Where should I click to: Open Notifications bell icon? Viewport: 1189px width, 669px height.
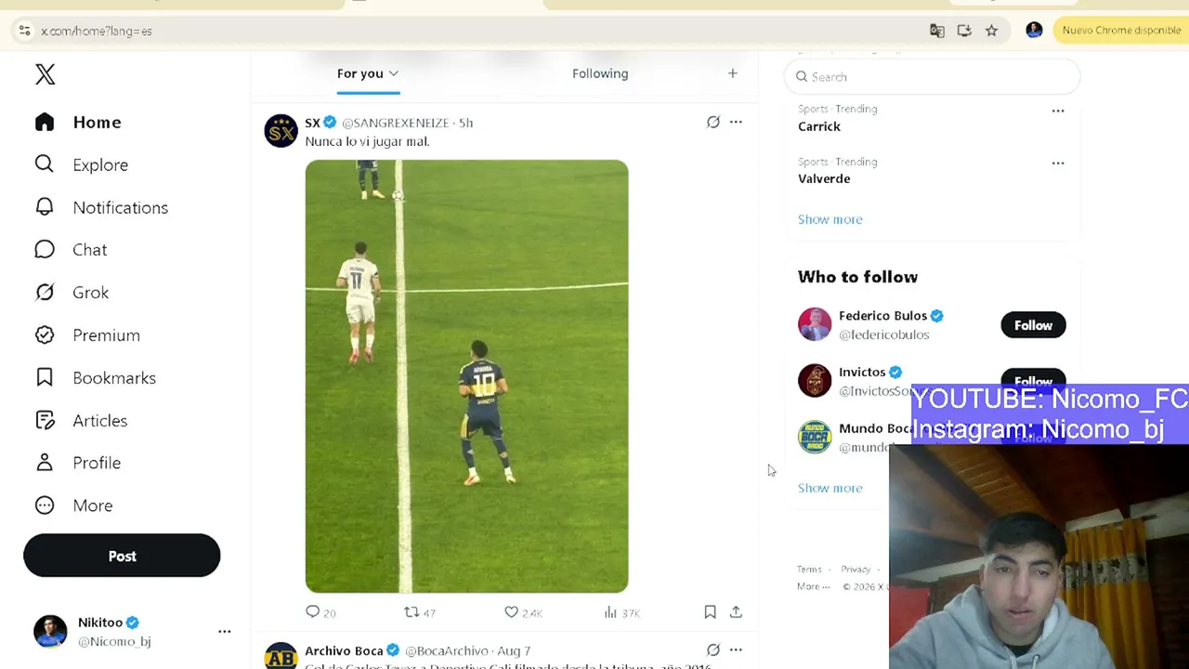[45, 207]
